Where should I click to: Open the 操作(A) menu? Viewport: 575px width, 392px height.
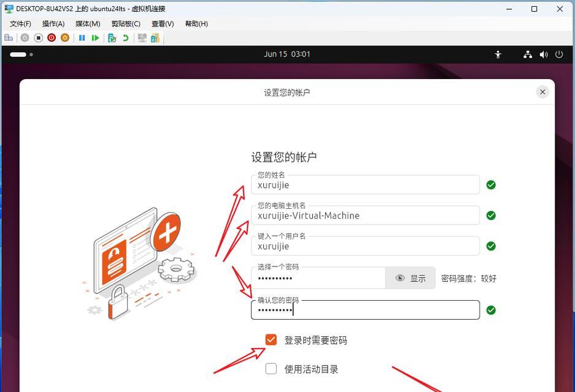[x=53, y=24]
